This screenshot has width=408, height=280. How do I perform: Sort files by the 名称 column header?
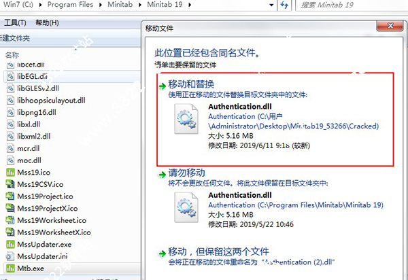(12, 55)
